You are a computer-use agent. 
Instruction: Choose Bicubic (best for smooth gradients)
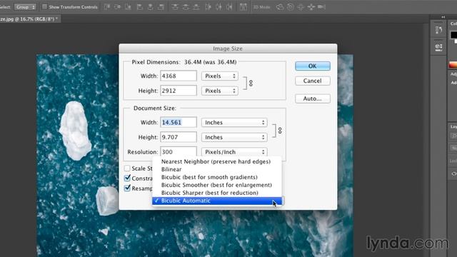pos(217,177)
